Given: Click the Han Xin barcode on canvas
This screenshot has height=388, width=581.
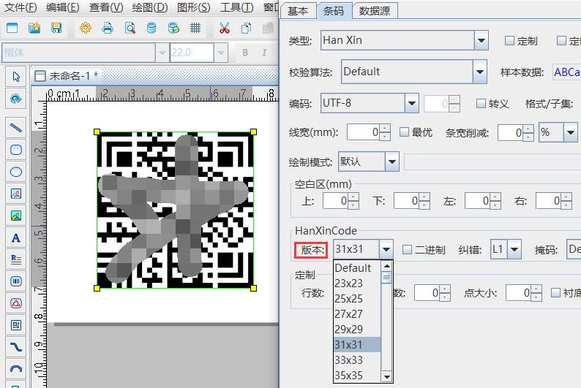Looking at the screenshot, I should pos(176,210).
